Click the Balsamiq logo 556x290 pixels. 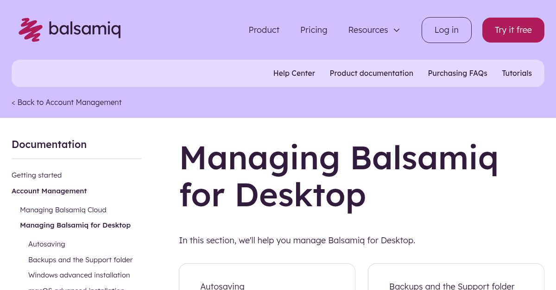(x=69, y=30)
